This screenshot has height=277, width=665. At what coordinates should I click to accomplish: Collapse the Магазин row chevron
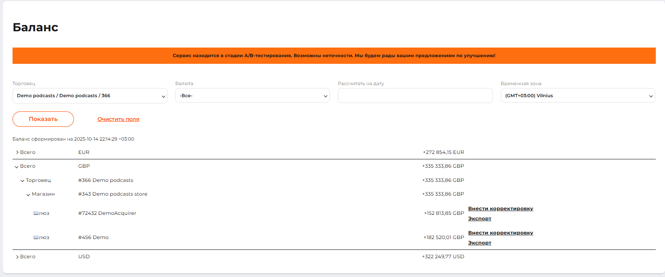pos(28,194)
